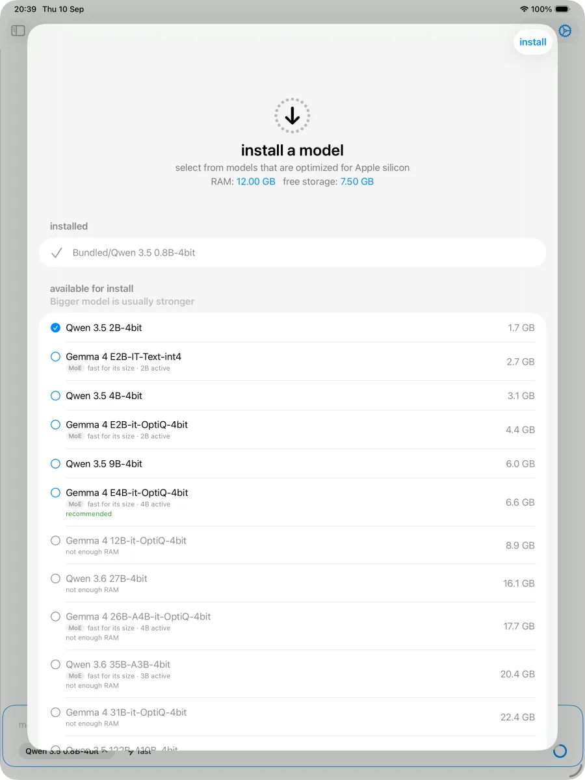
Task: Choose the Gemma 4 E2B-it-OptiQ-4bit radio button
Action: click(x=55, y=424)
